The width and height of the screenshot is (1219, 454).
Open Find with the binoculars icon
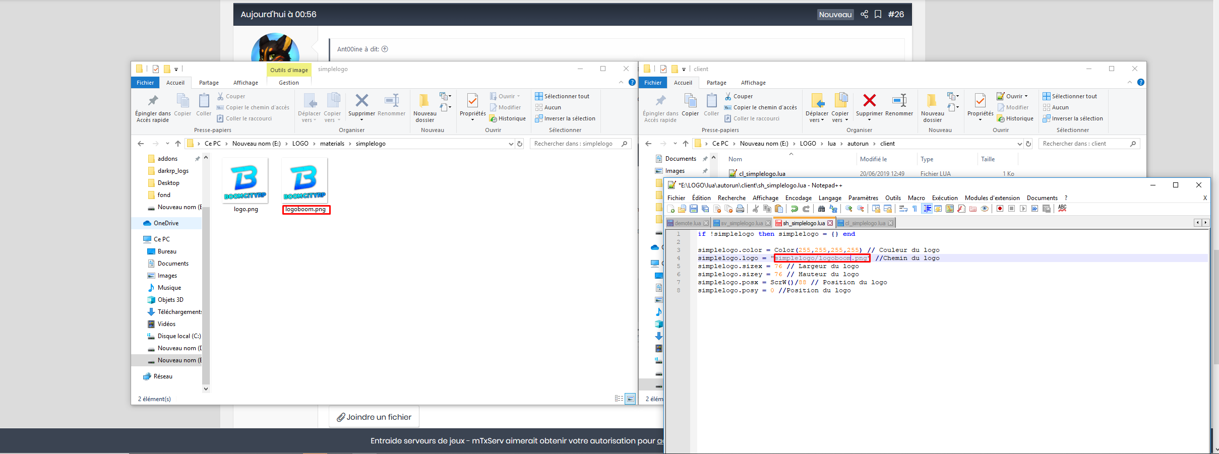coord(821,209)
